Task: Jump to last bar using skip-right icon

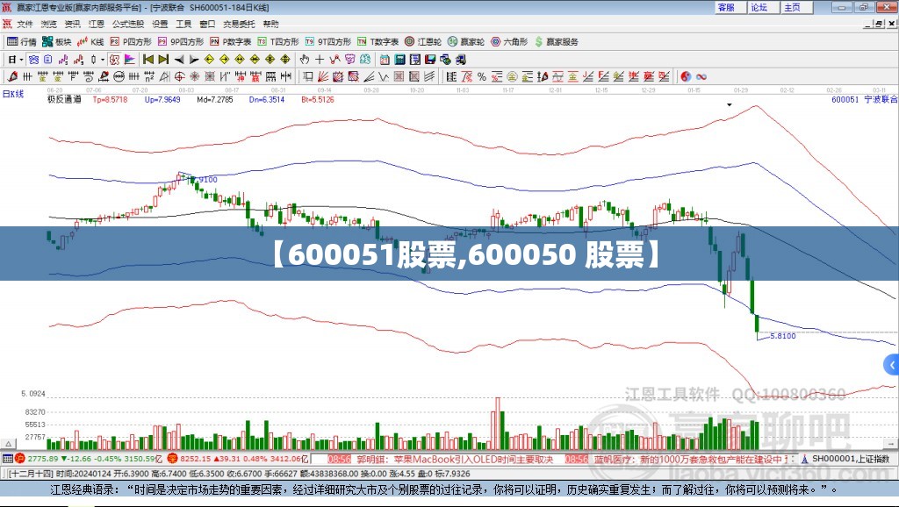Action: coord(163,59)
